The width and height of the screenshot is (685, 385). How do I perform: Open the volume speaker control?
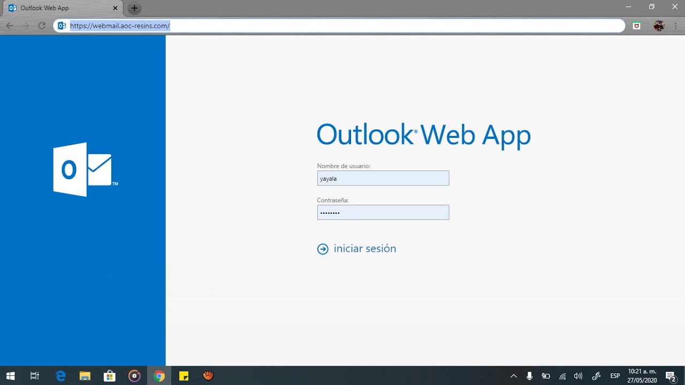[x=578, y=376]
